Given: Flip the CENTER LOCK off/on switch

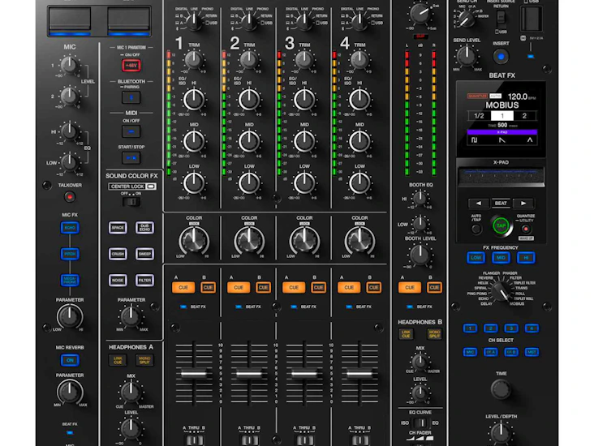Looking at the screenshot, I should point(131,202).
